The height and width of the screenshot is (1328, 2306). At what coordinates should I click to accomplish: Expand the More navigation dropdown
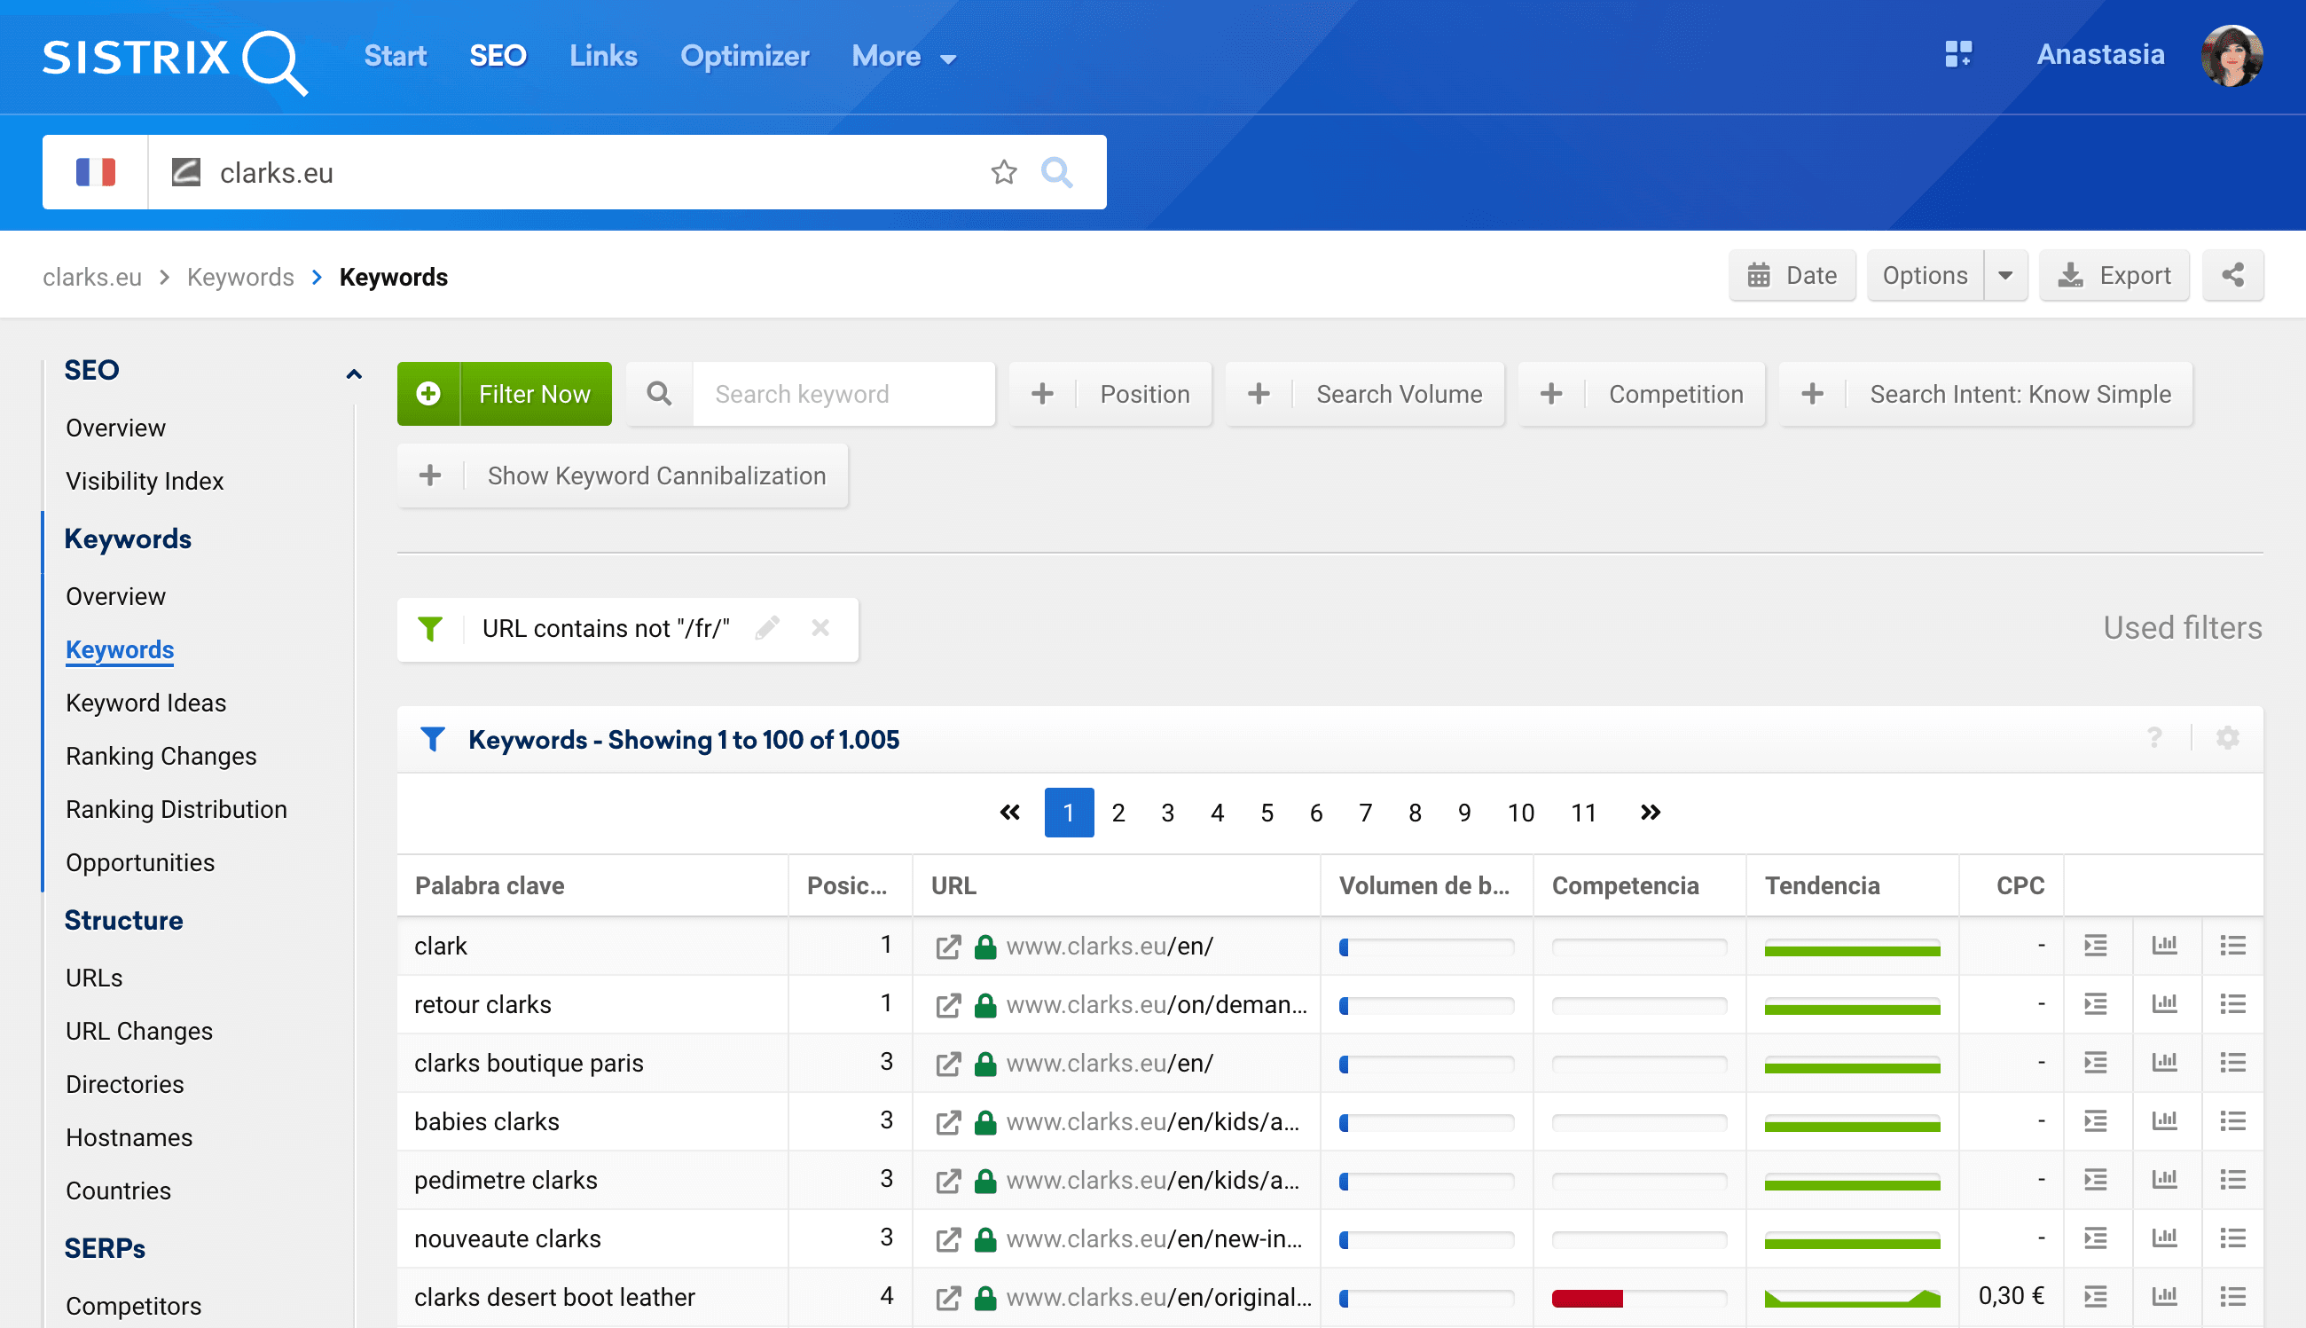[x=903, y=57]
